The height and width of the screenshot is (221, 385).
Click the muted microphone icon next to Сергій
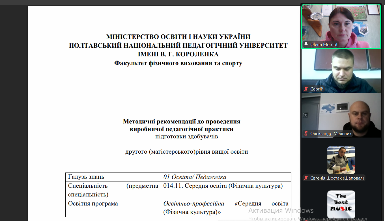pyautogui.click(x=306, y=89)
